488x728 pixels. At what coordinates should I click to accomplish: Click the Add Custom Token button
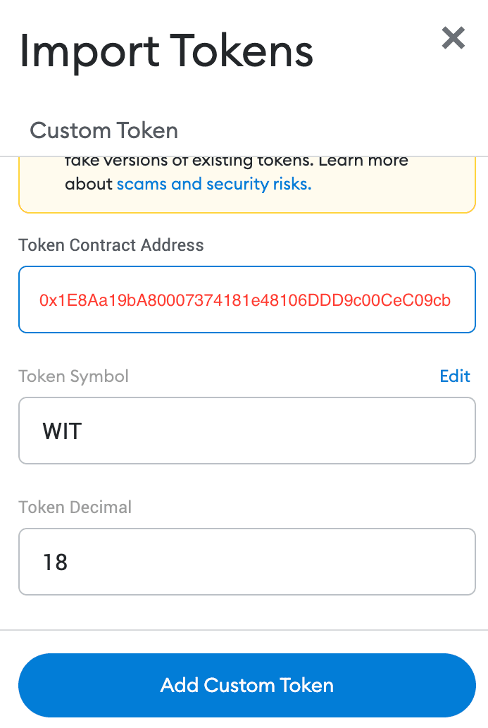coord(247,685)
